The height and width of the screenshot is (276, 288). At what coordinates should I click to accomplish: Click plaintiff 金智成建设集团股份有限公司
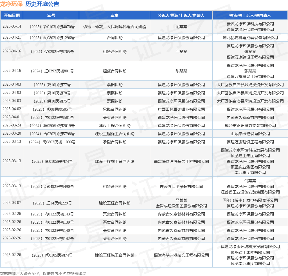(181, 206)
